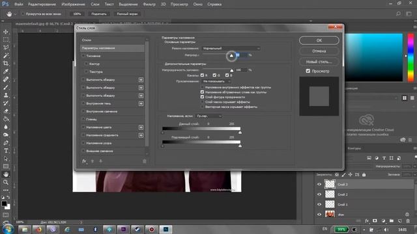This screenshot has width=417, height=234.
Task: Uncheck the G channel checkbox
Action: (214, 75)
